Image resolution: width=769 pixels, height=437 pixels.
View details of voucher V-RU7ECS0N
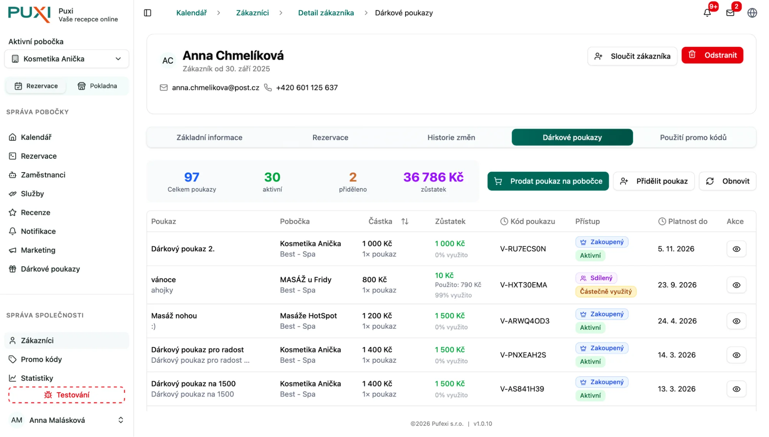736,249
